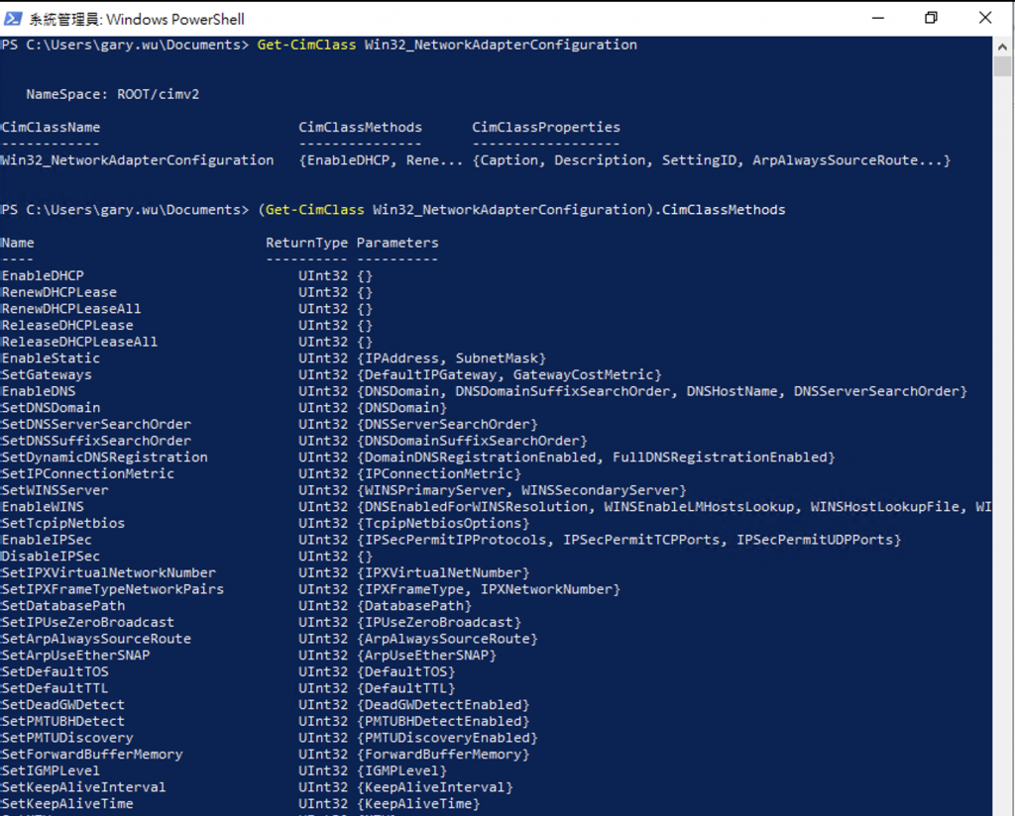The image size is (1015, 816).
Task: Click the '{DeadGWDetectEnabled}' parameter
Action: pyautogui.click(x=443, y=705)
